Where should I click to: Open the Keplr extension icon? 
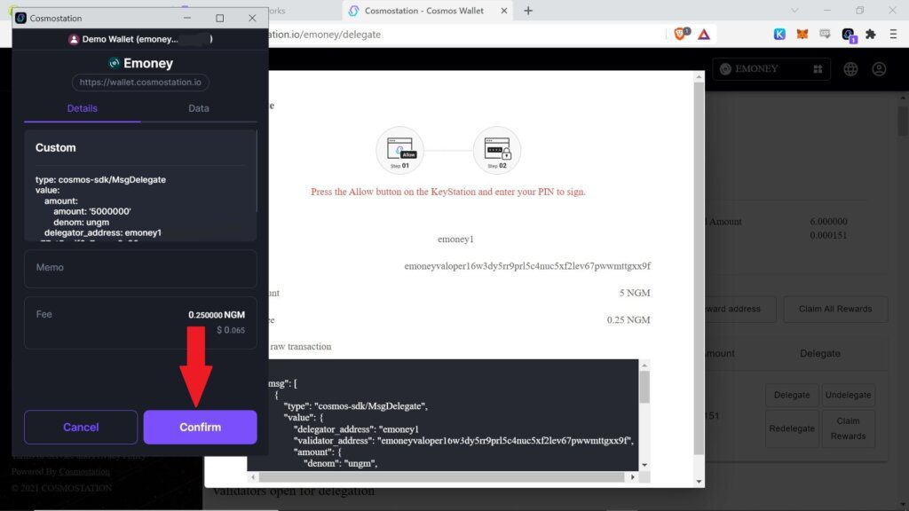tap(779, 35)
